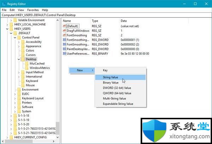Click the S-1-5-19 folder icon

pos(15,120)
